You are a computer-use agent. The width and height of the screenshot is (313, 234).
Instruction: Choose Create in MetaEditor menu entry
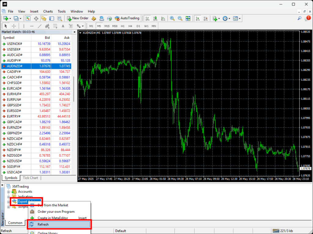59,218
